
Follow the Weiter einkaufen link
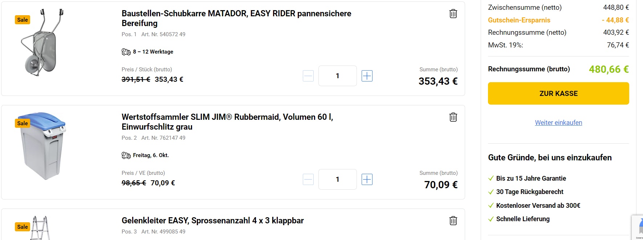[558, 123]
